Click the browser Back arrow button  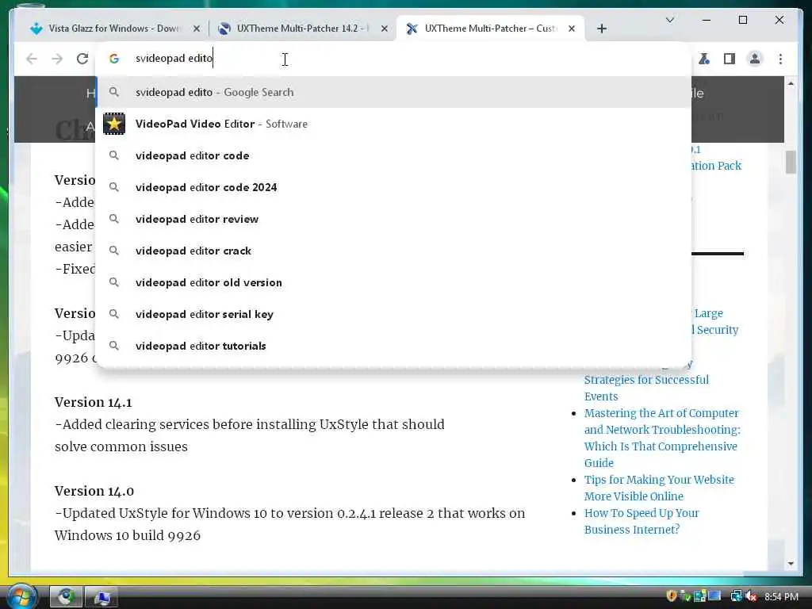[32, 59]
